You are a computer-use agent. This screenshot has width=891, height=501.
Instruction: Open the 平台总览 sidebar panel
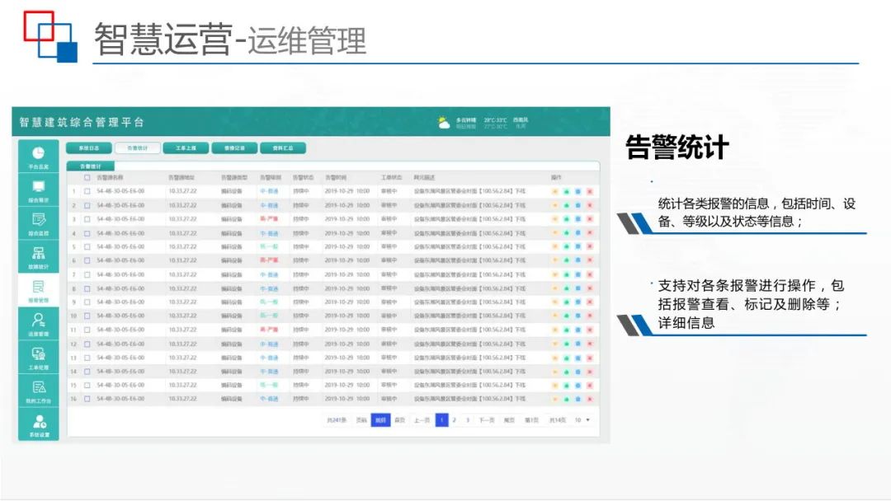click(x=40, y=157)
